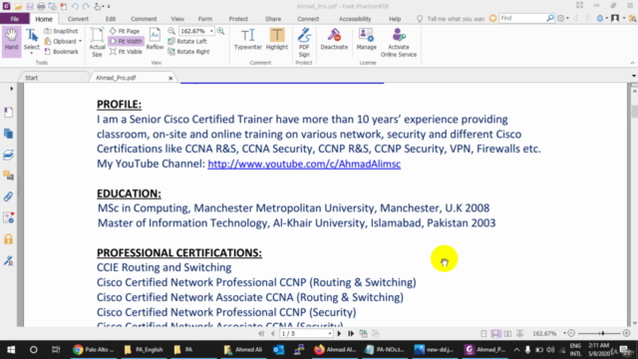
Task: Undo the last action
Action: pos(75,6)
